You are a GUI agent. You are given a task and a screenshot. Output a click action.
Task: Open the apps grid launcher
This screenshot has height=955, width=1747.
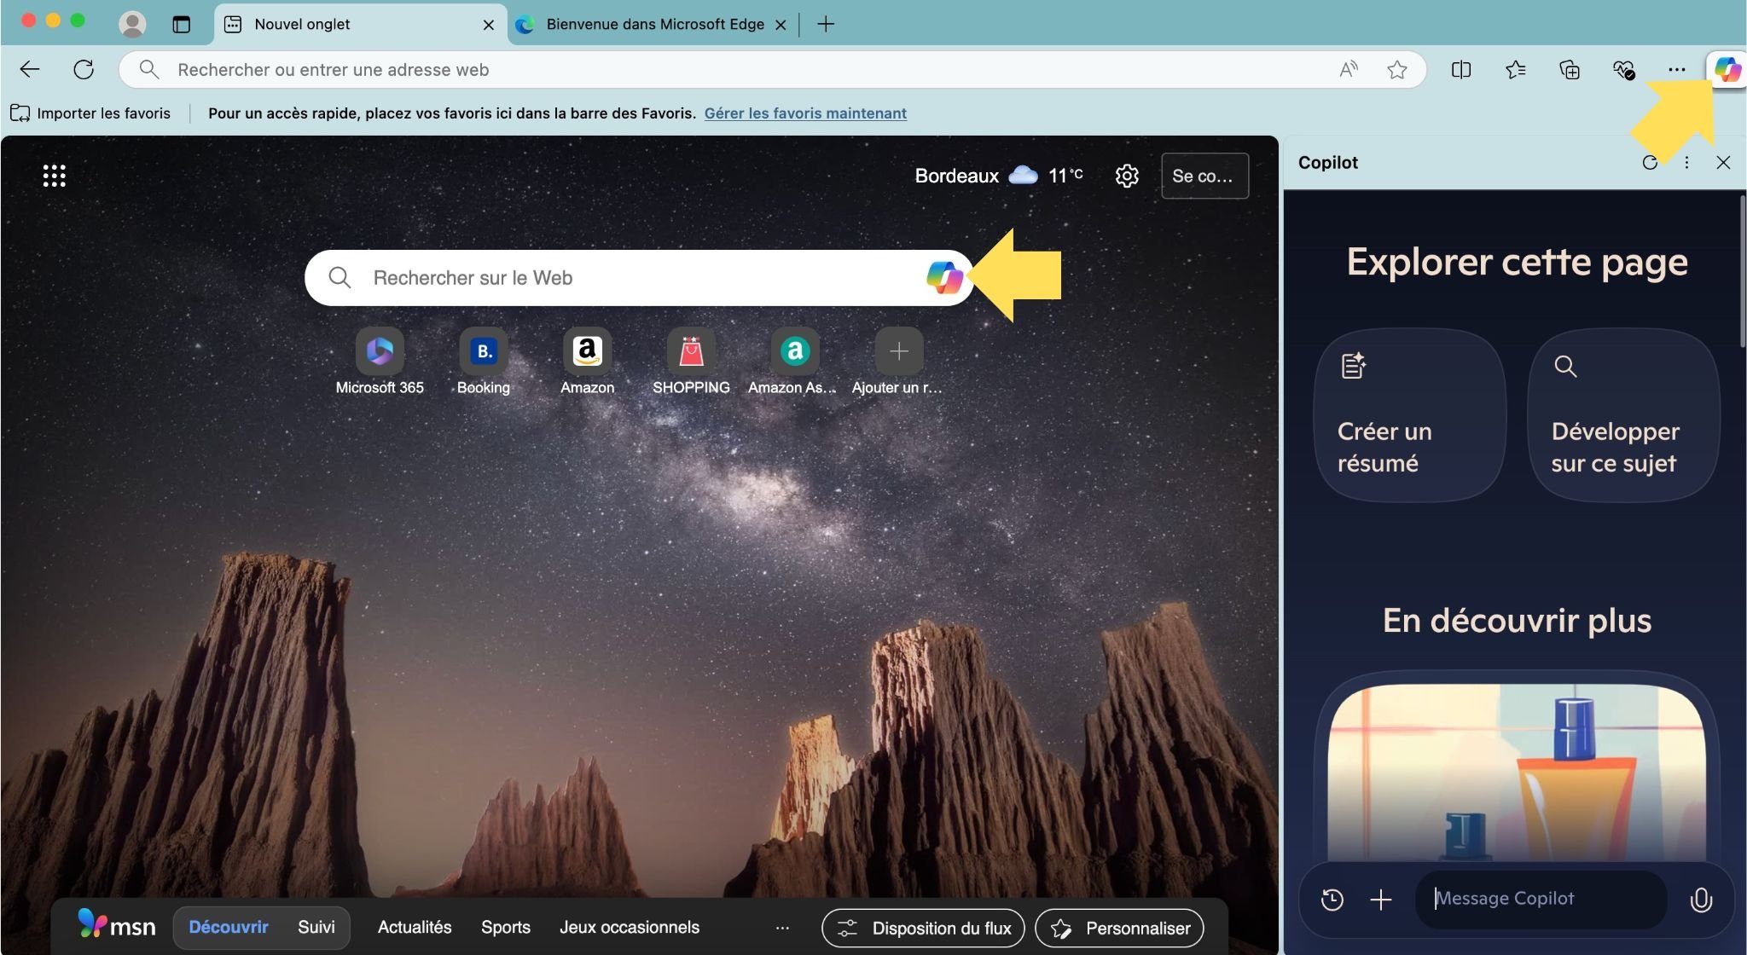[x=55, y=175]
